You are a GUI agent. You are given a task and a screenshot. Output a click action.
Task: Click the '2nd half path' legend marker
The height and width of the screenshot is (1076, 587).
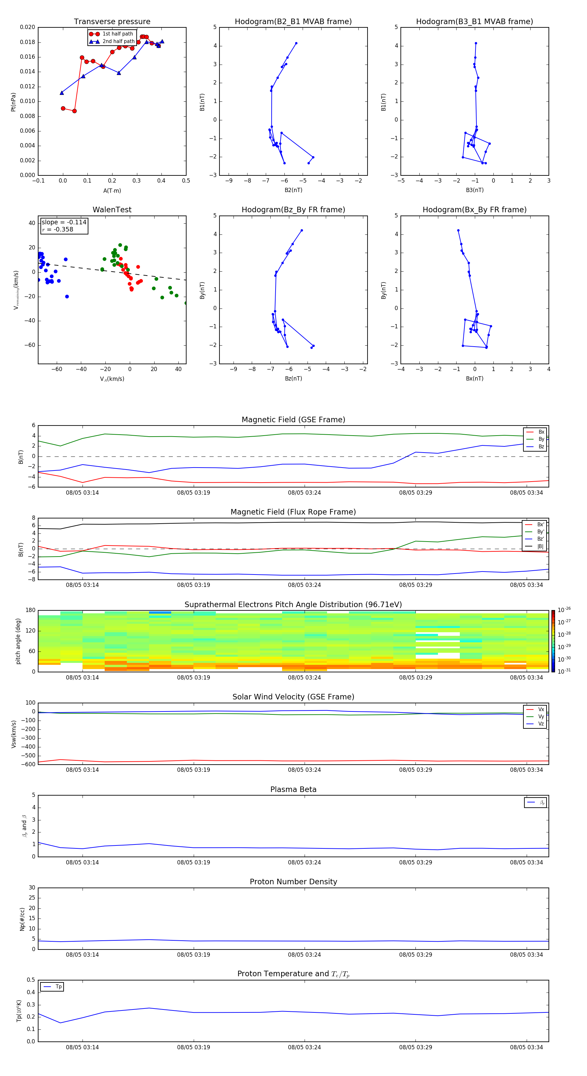(95, 41)
